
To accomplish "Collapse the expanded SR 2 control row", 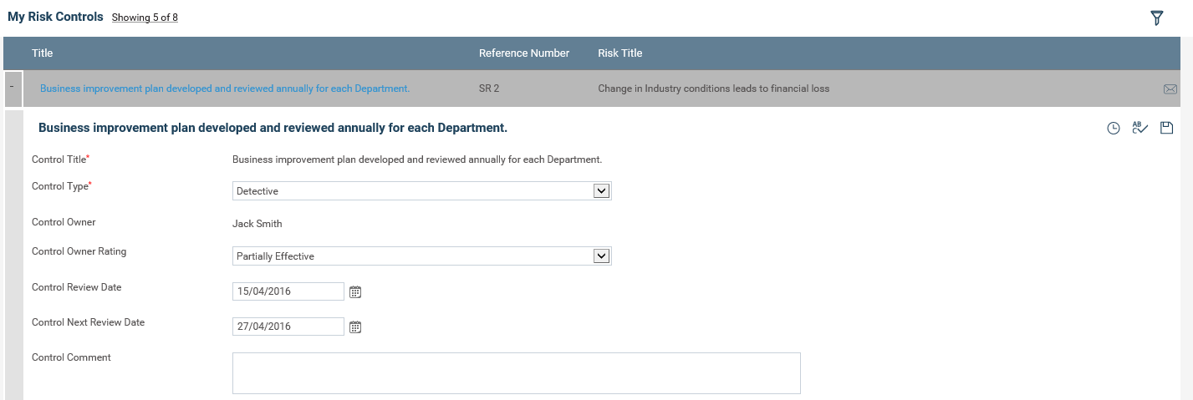I will [13, 89].
